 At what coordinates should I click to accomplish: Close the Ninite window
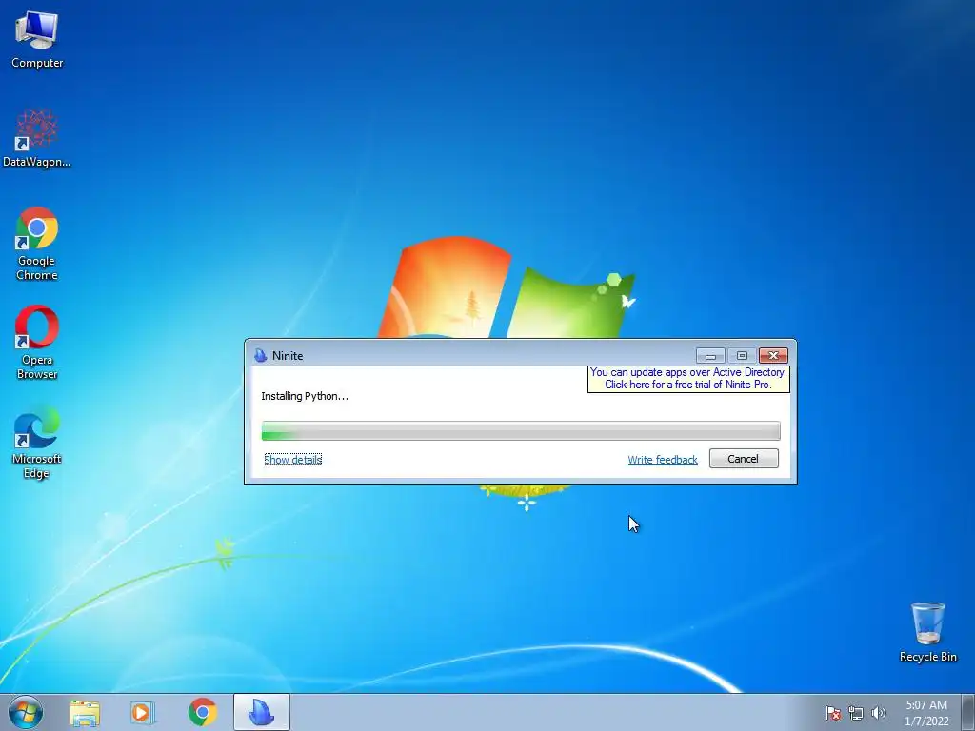pos(773,356)
